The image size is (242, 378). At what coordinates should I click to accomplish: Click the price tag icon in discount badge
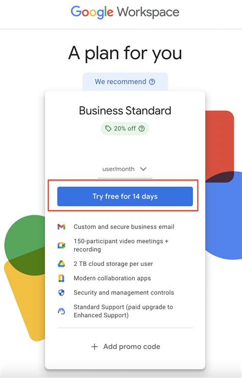pos(108,128)
